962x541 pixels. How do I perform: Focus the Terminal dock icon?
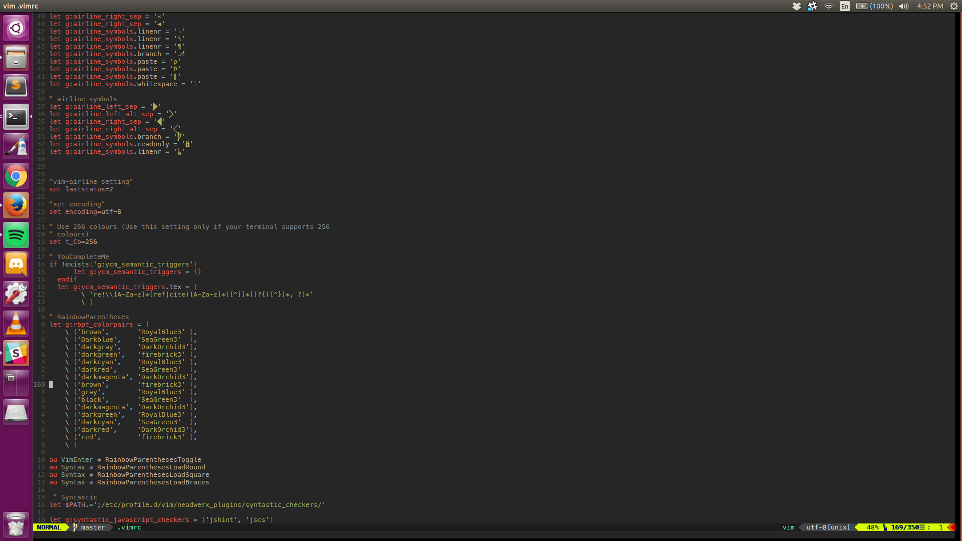tap(16, 117)
